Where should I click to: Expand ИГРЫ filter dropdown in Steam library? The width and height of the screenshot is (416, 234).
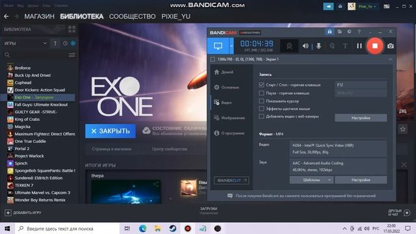click(25, 44)
